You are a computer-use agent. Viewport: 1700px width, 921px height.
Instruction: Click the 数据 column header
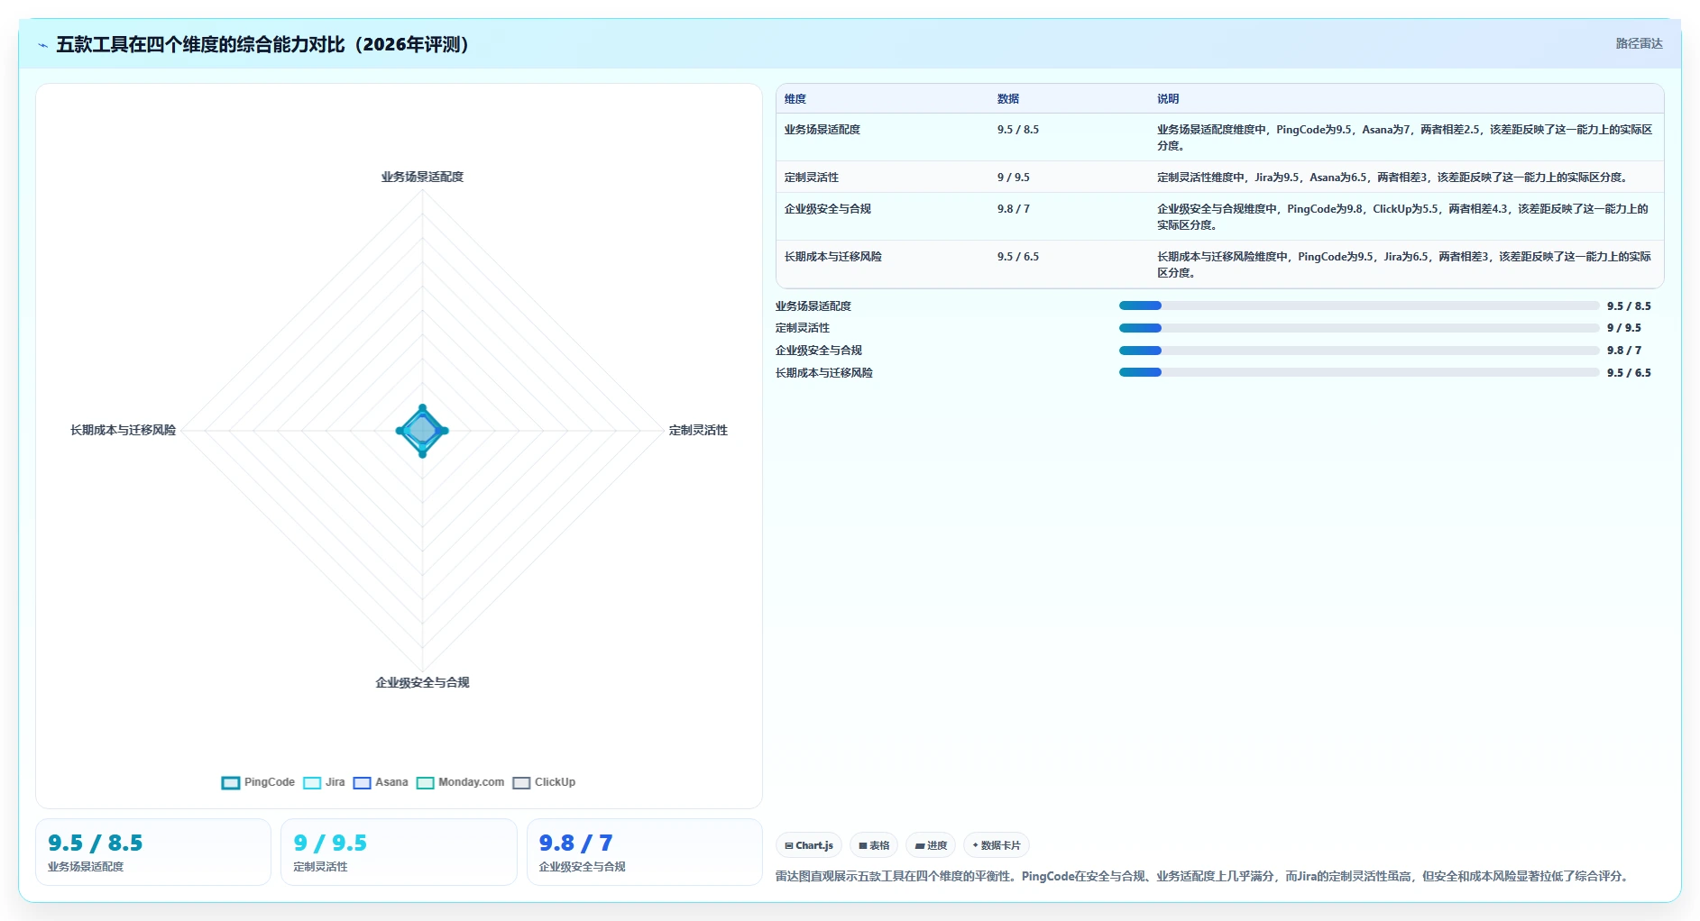(x=1008, y=99)
